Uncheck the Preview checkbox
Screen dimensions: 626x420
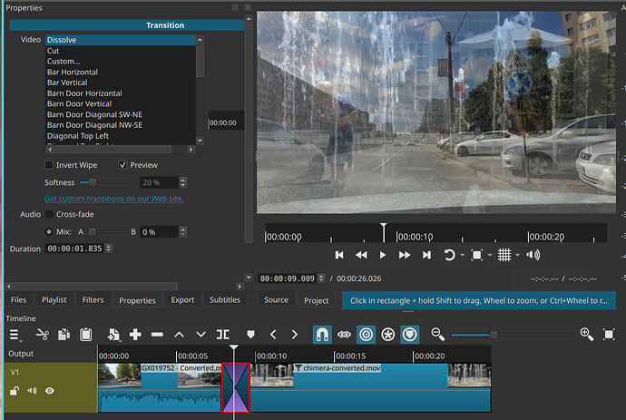(x=122, y=165)
